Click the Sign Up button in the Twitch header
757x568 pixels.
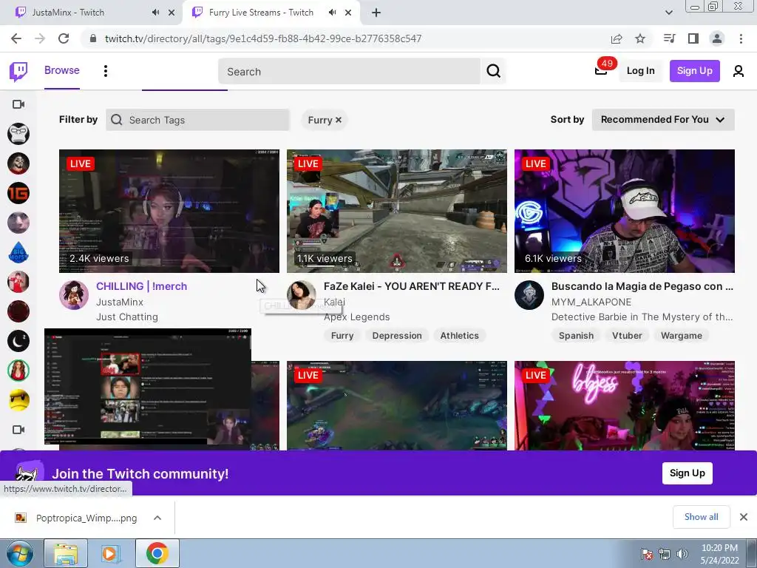pos(694,71)
